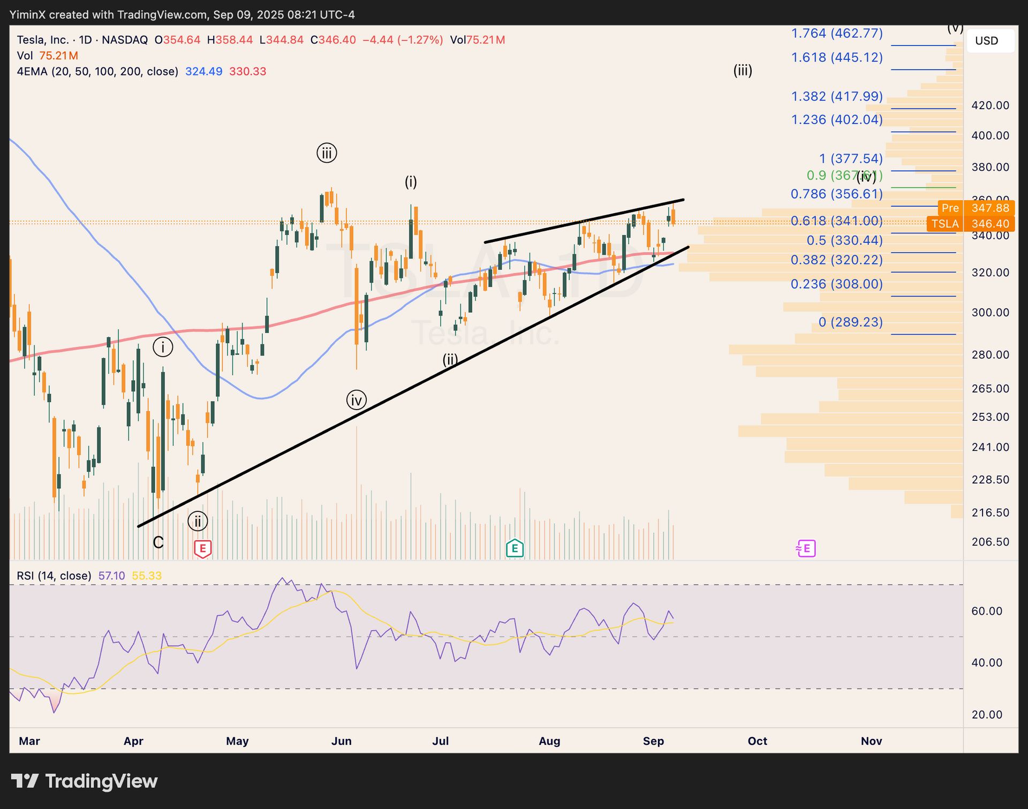Screen dimensions: 1028x809
Task: Click the circled iv wave label
Action: (356, 399)
